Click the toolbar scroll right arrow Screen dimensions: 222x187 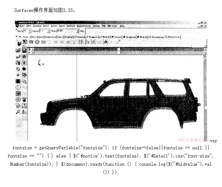point(205,46)
